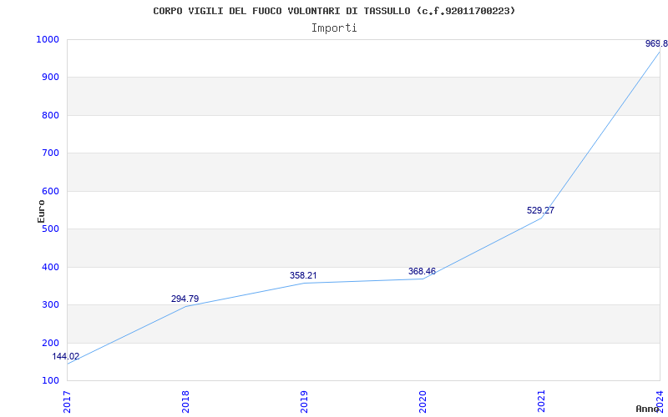Select the 2020 x-axis tick label
668x417 pixels.
(423, 401)
